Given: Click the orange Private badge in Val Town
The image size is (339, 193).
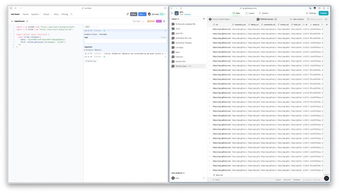Looking at the screenshot, I should [151, 21].
